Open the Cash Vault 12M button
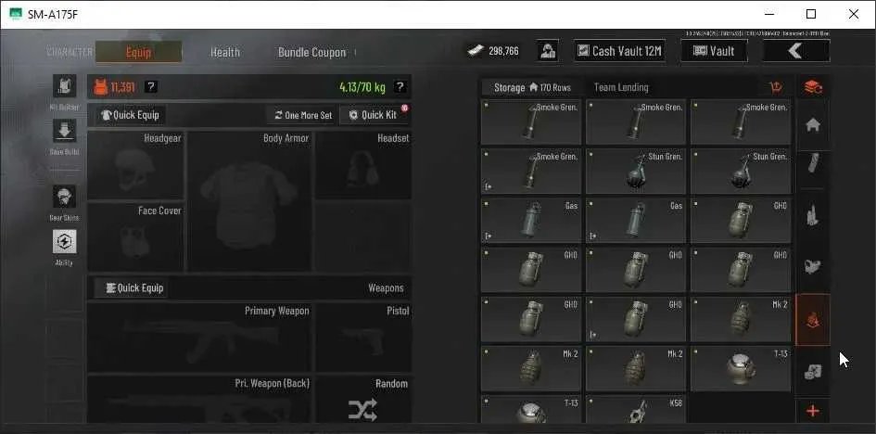The height and width of the screenshot is (434, 876). point(619,51)
